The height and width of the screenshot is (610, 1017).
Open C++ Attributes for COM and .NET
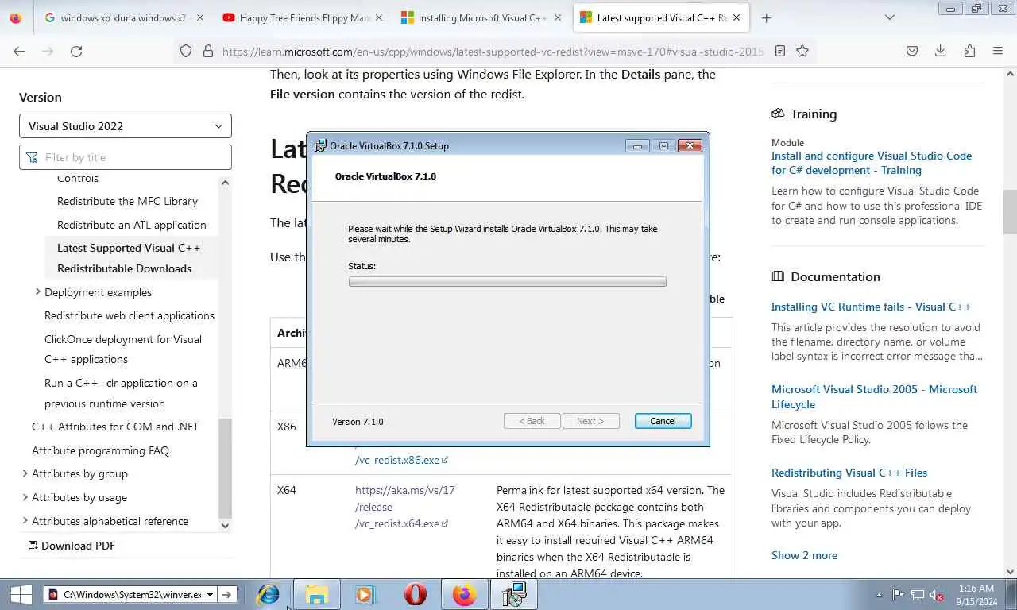coord(115,427)
